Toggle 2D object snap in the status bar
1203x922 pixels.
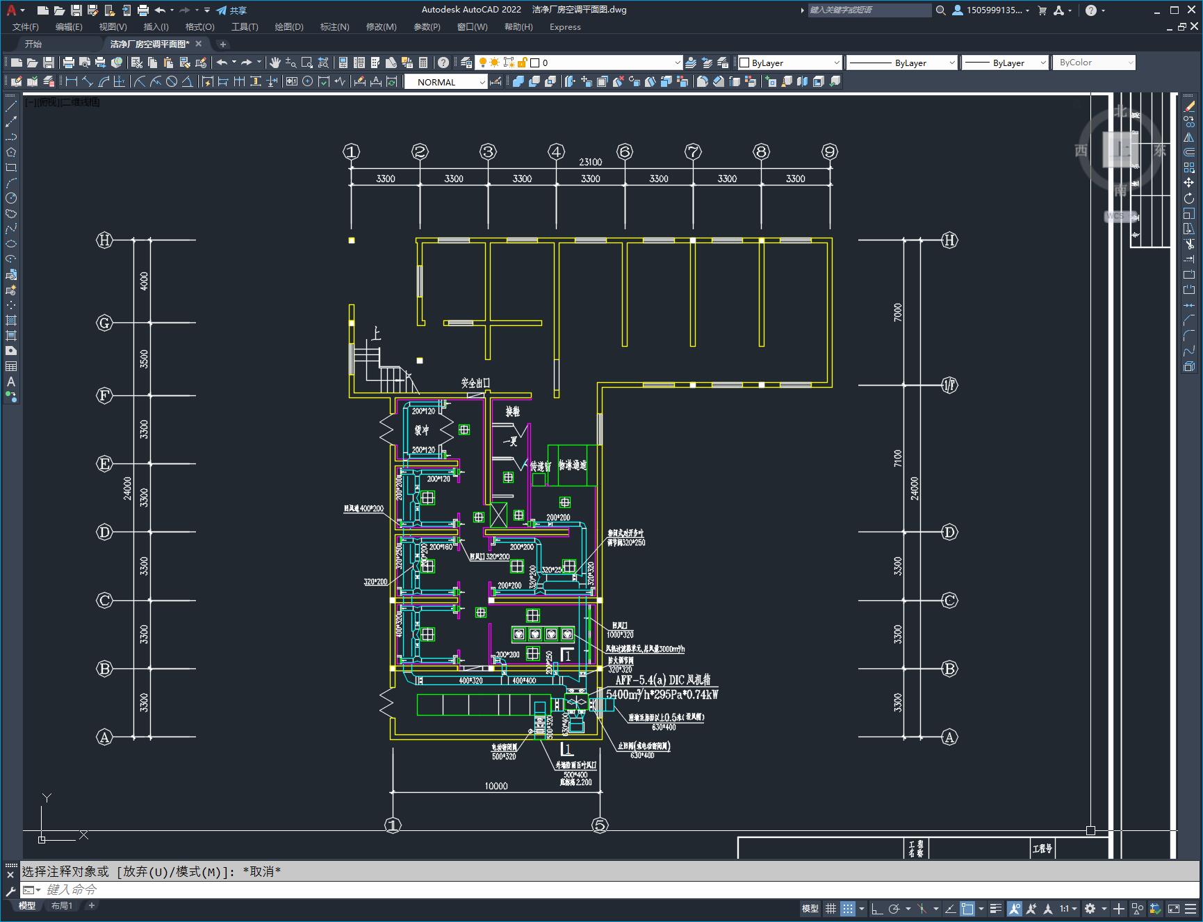click(967, 908)
